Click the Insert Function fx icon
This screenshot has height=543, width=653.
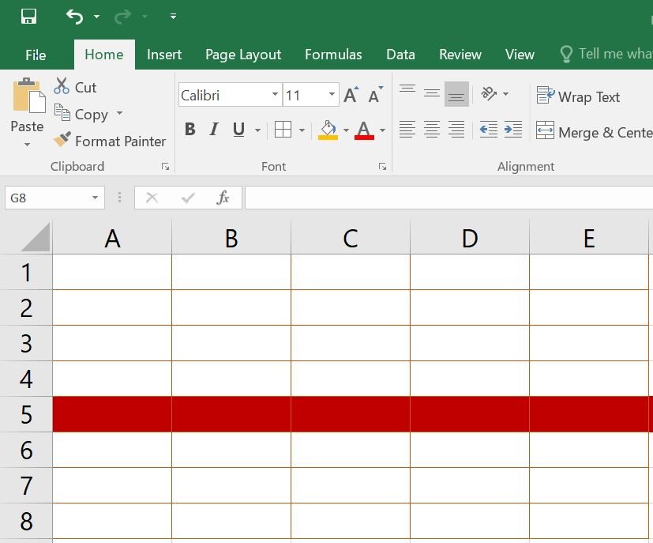coord(223,198)
